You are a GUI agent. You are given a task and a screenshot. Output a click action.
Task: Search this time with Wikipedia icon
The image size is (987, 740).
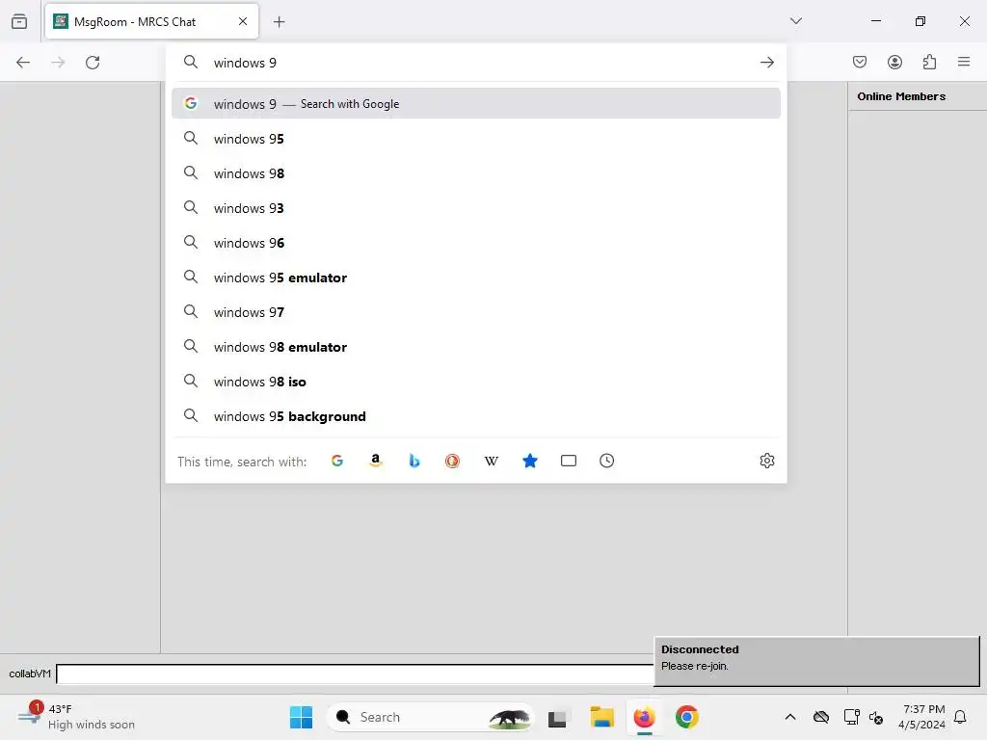(x=491, y=461)
